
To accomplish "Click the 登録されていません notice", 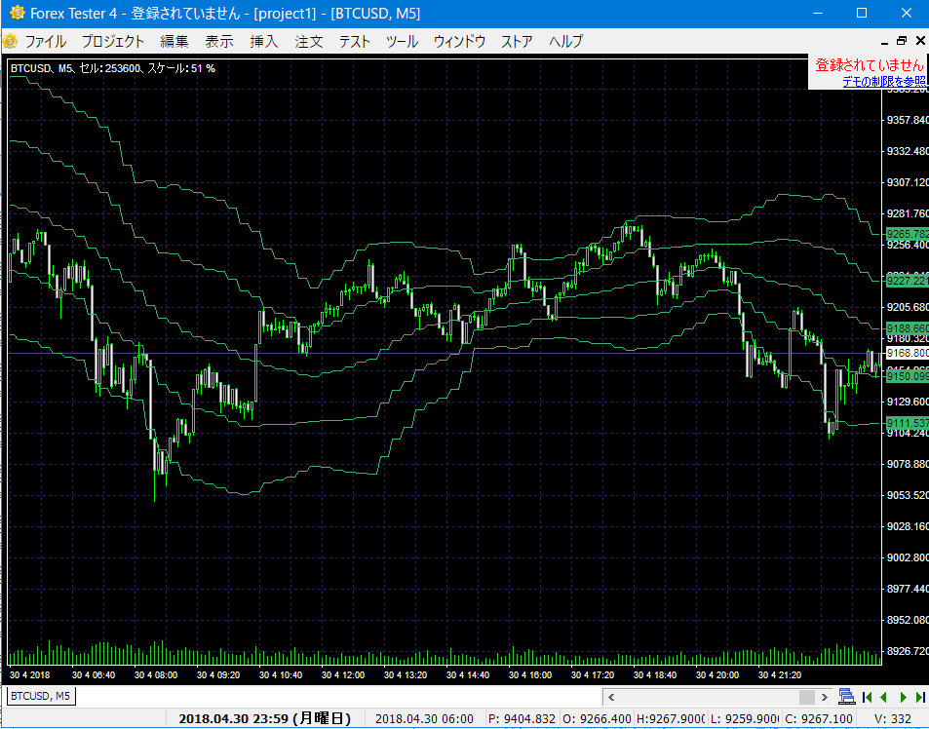I will point(870,65).
